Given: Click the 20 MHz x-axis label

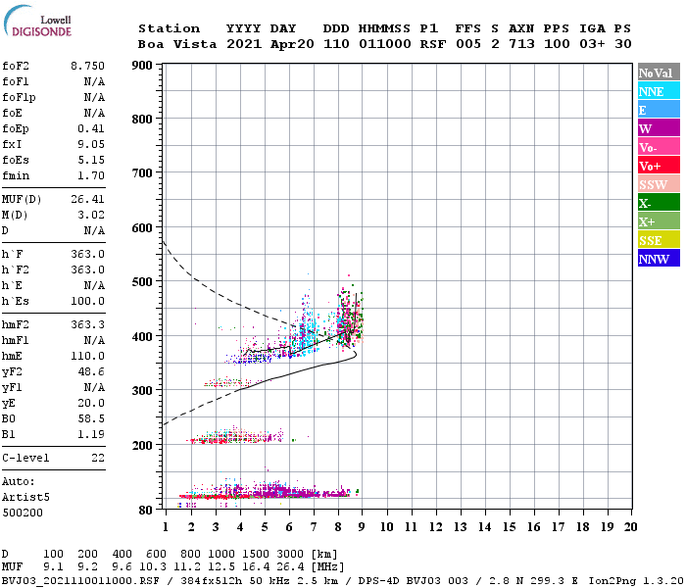Looking at the screenshot, I should coord(630,527).
